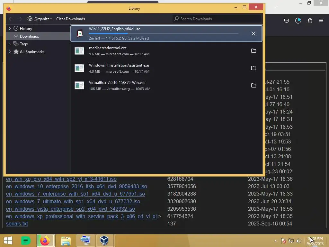Click the All Bookmarks star icon
329x247 pixels.
tap(16, 51)
